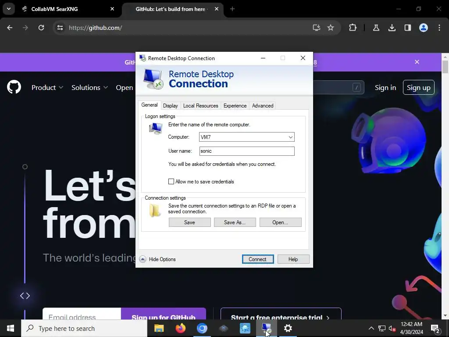Switch to the CollabVM SearXNG tab

68,9
